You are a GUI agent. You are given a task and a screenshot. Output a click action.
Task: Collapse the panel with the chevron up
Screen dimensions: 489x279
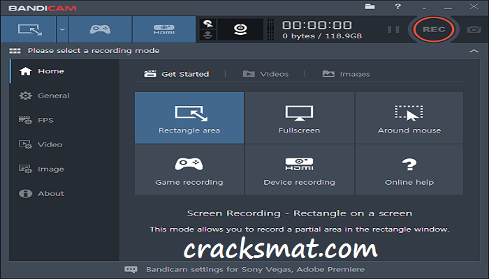coord(474,51)
